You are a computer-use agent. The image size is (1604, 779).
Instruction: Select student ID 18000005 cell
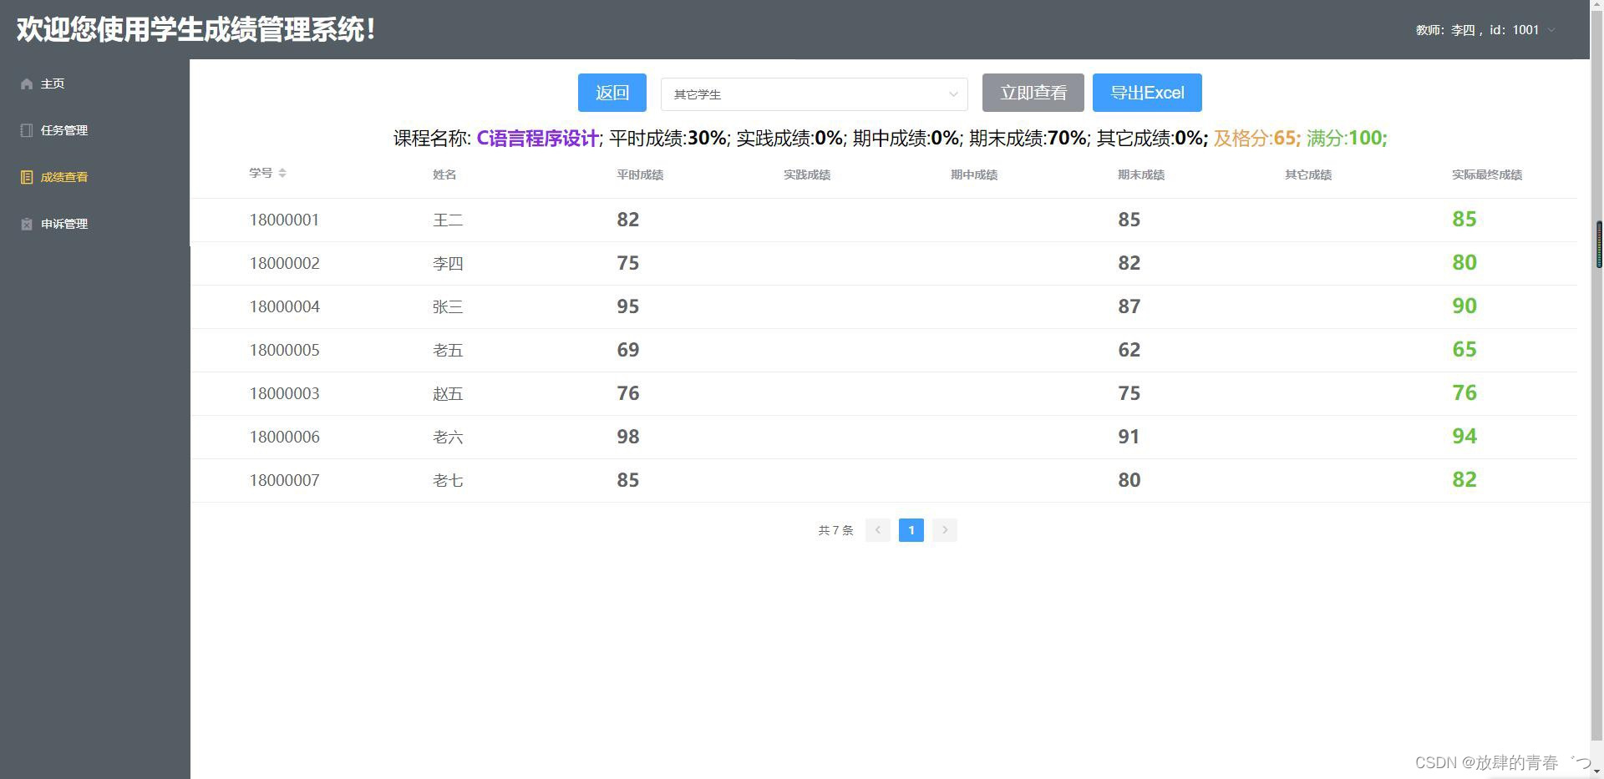pos(284,350)
